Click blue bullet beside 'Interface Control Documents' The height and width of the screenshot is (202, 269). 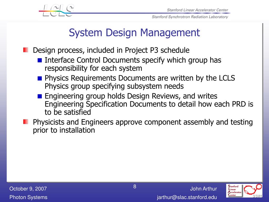[x=40, y=60]
